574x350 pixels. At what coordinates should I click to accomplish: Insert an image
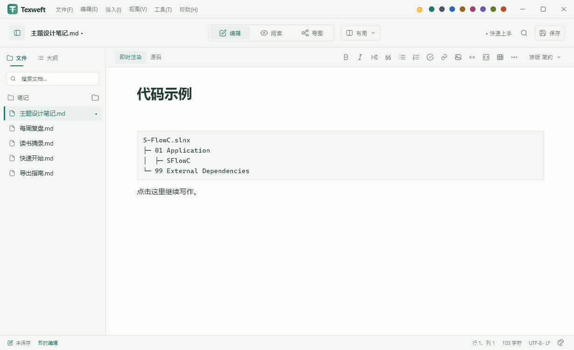[458, 57]
